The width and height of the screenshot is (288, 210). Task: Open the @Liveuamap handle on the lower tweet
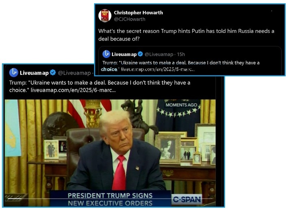(x=74, y=73)
